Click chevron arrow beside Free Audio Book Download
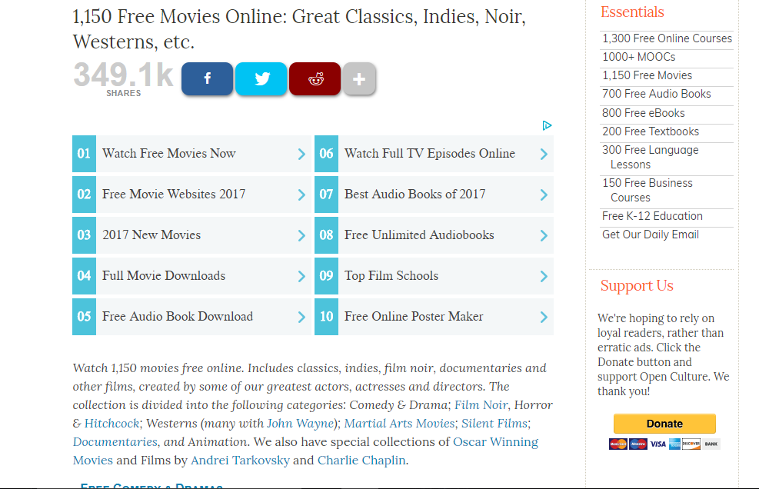Image resolution: width=759 pixels, height=489 pixels. tap(301, 317)
